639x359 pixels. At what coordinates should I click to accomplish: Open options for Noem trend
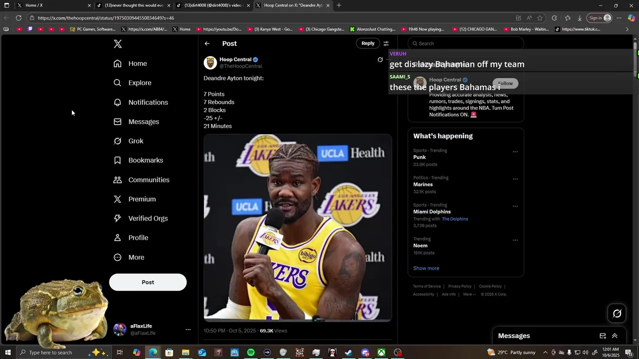(x=515, y=240)
